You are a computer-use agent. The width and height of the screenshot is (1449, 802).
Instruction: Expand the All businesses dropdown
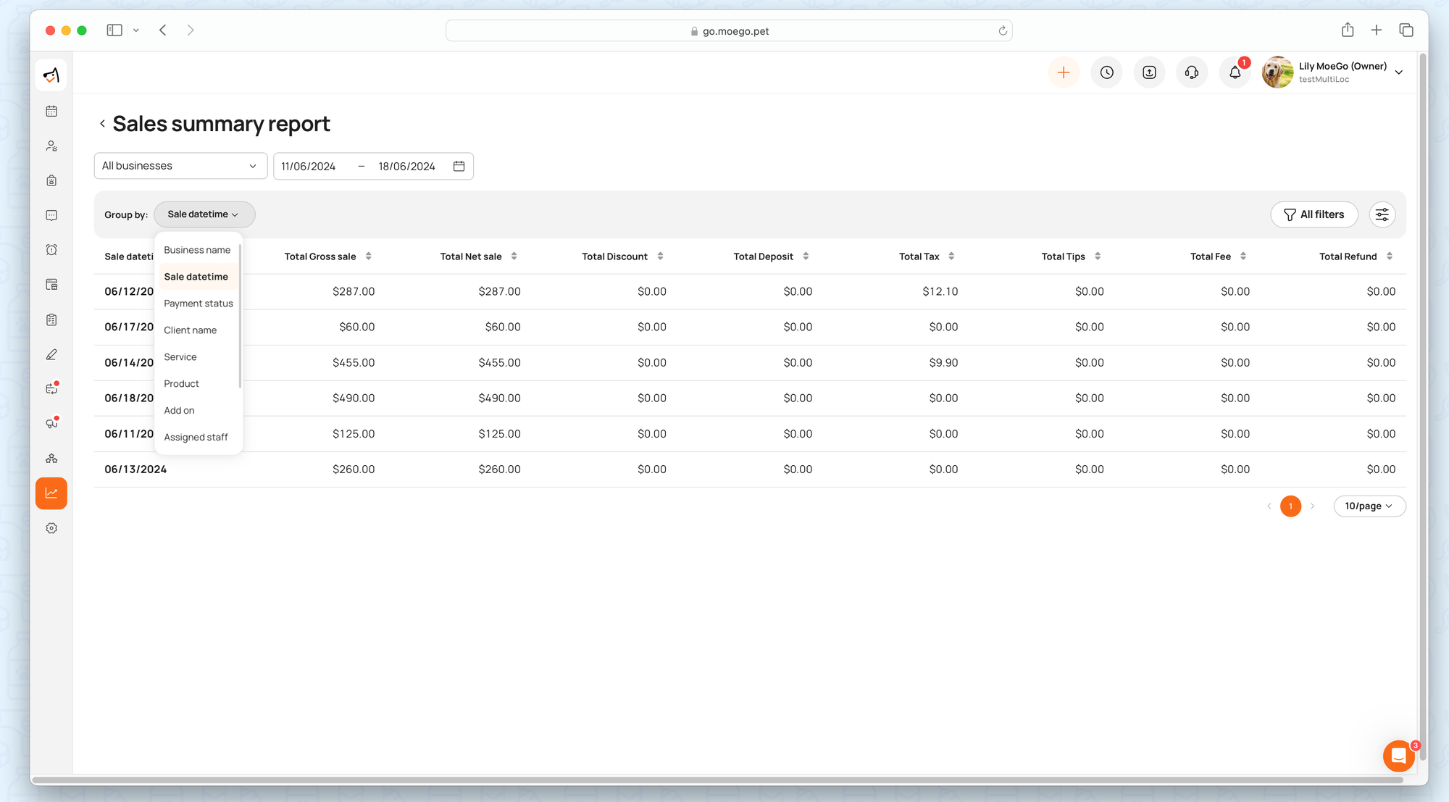(x=180, y=166)
